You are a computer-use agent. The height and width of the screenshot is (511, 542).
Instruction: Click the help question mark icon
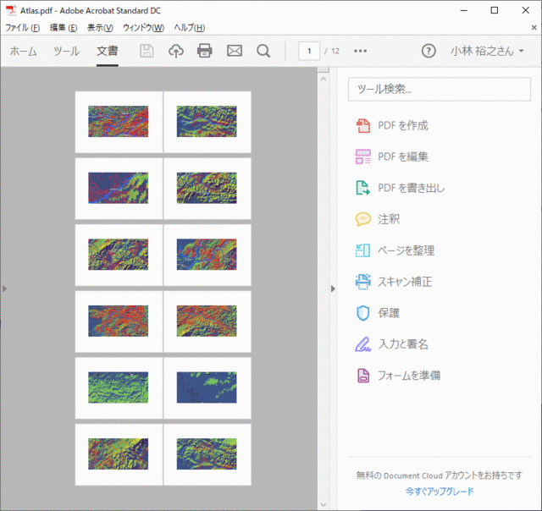(429, 51)
